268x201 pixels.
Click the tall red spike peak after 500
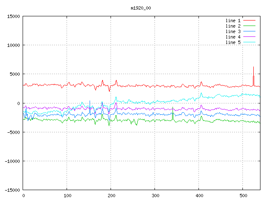[x=253, y=68]
